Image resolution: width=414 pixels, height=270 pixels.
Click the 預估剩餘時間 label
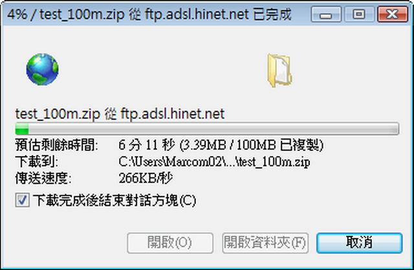pos(57,145)
